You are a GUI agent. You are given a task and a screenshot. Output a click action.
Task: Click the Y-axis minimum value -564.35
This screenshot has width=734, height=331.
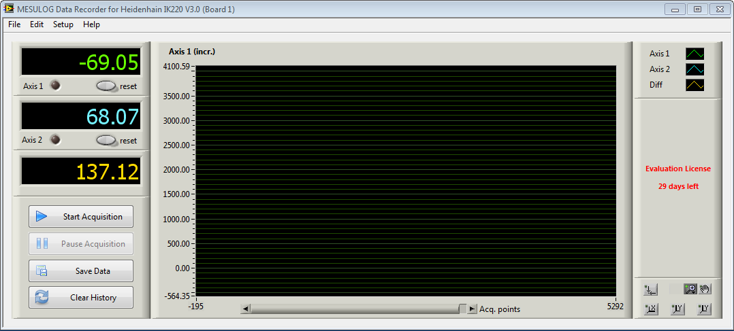[177, 296]
